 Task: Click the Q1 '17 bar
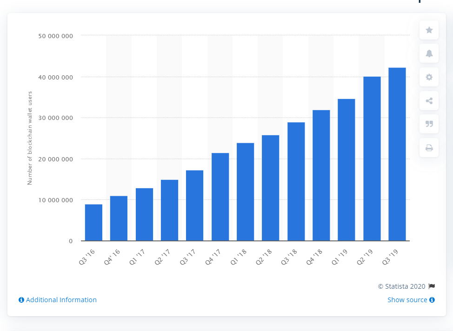[x=144, y=214]
